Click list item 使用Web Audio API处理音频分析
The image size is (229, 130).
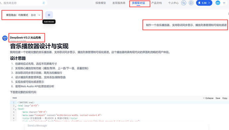(35, 86)
